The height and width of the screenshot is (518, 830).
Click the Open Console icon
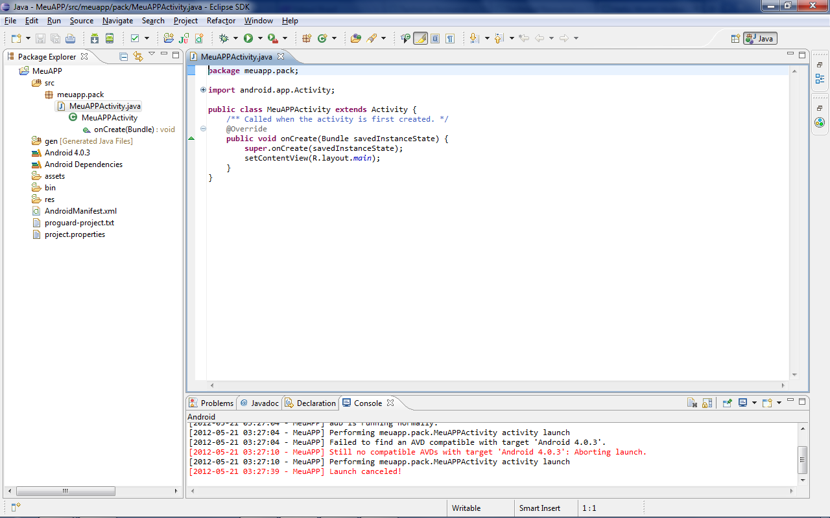(x=768, y=403)
